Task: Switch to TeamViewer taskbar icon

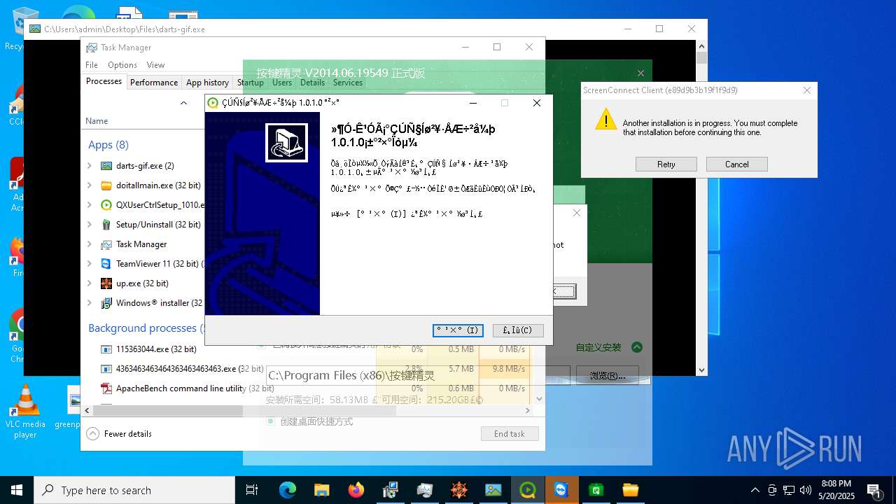Action: (x=561, y=490)
